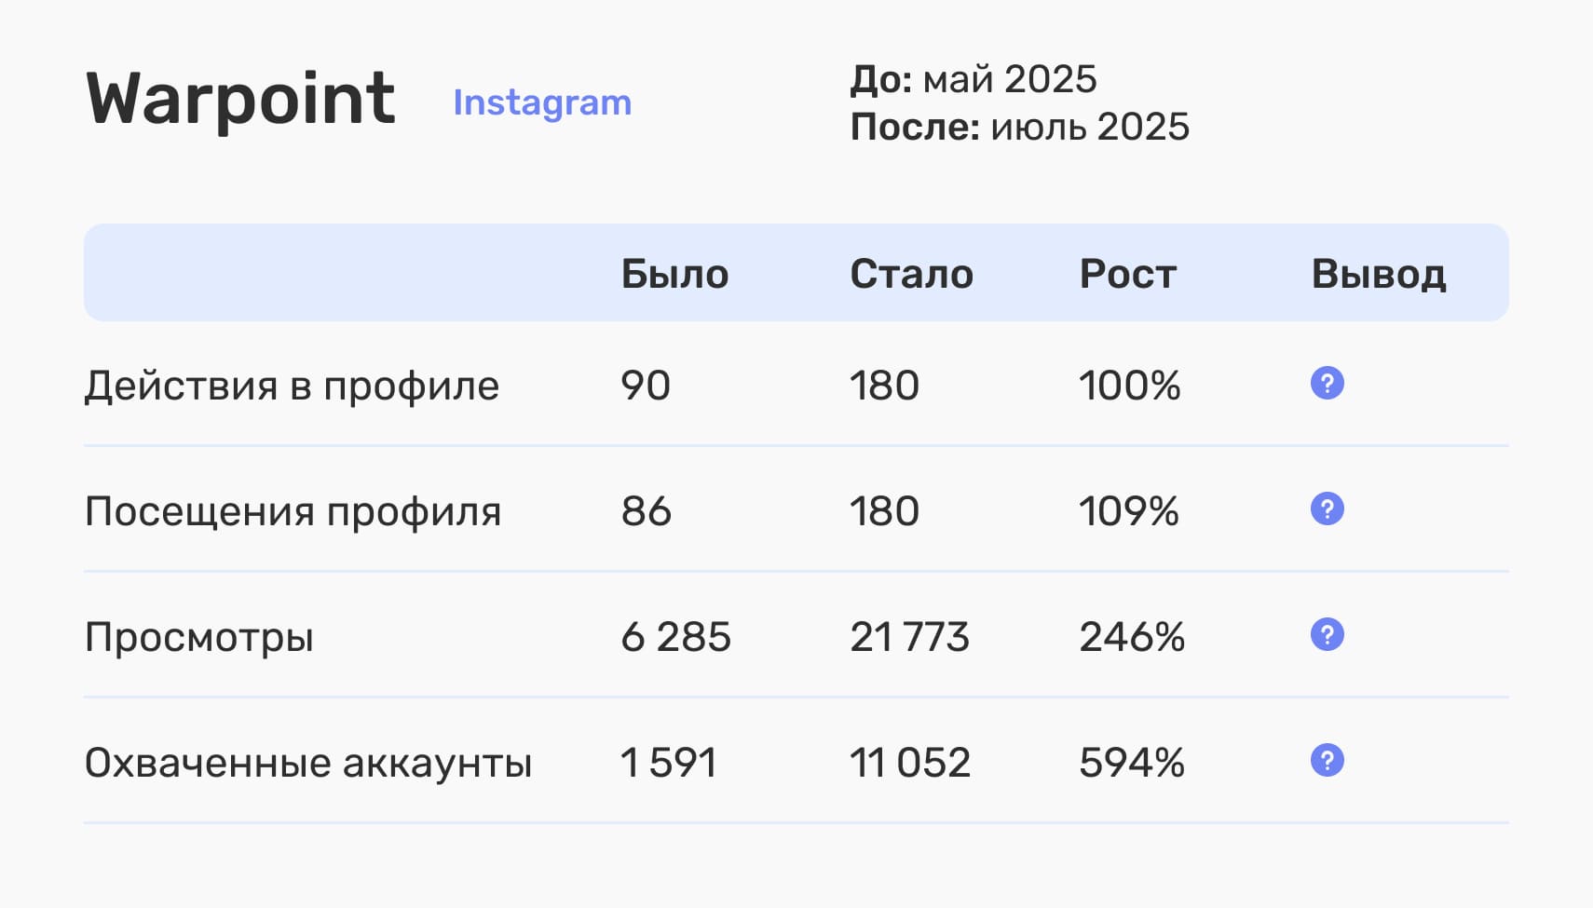Screen dimensions: 1593x908
Task: Click the Instagram link
Action: pyautogui.click(x=542, y=102)
